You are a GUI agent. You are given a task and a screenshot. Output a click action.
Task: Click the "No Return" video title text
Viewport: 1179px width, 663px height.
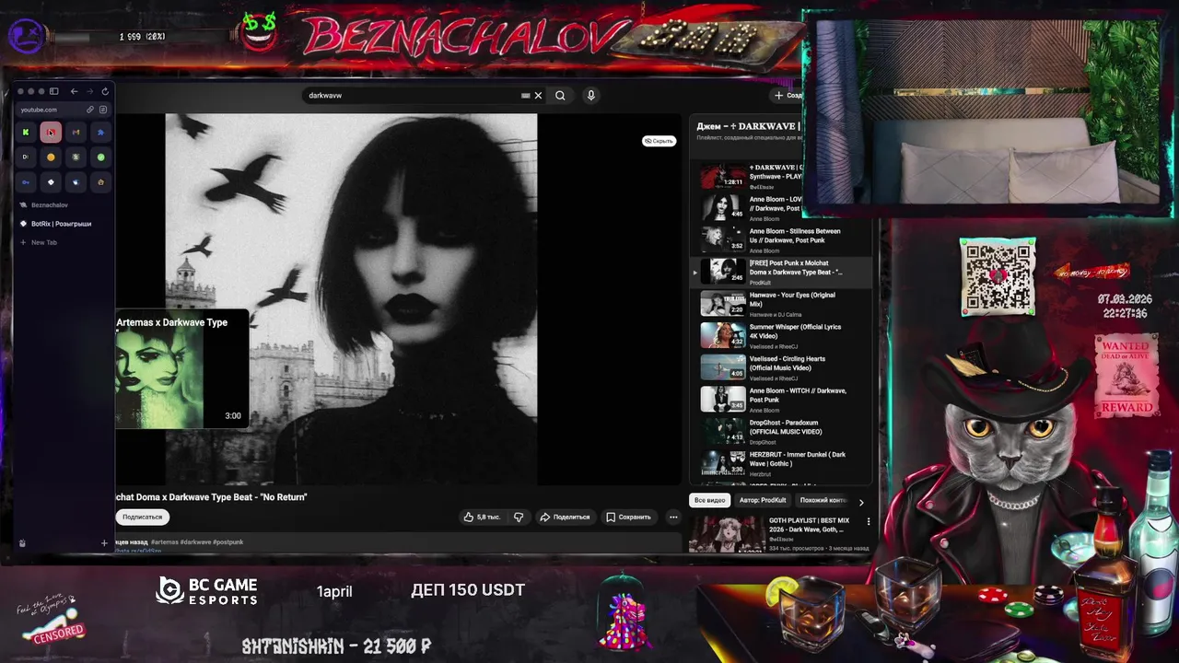[210, 497]
